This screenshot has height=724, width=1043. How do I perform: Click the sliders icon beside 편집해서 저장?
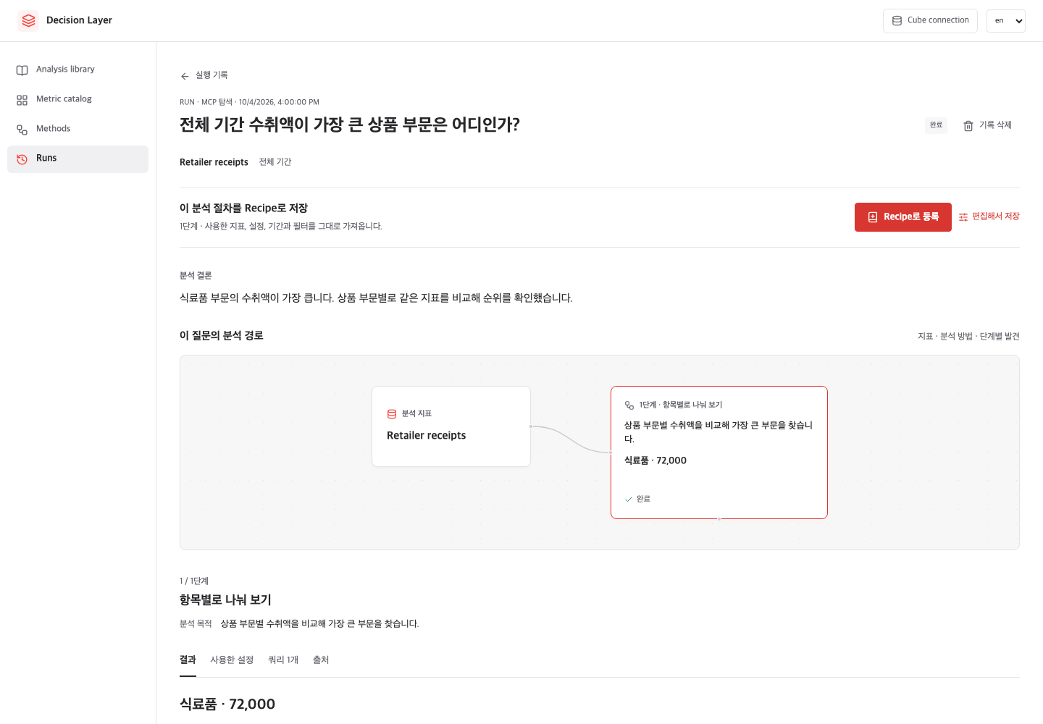(x=963, y=217)
